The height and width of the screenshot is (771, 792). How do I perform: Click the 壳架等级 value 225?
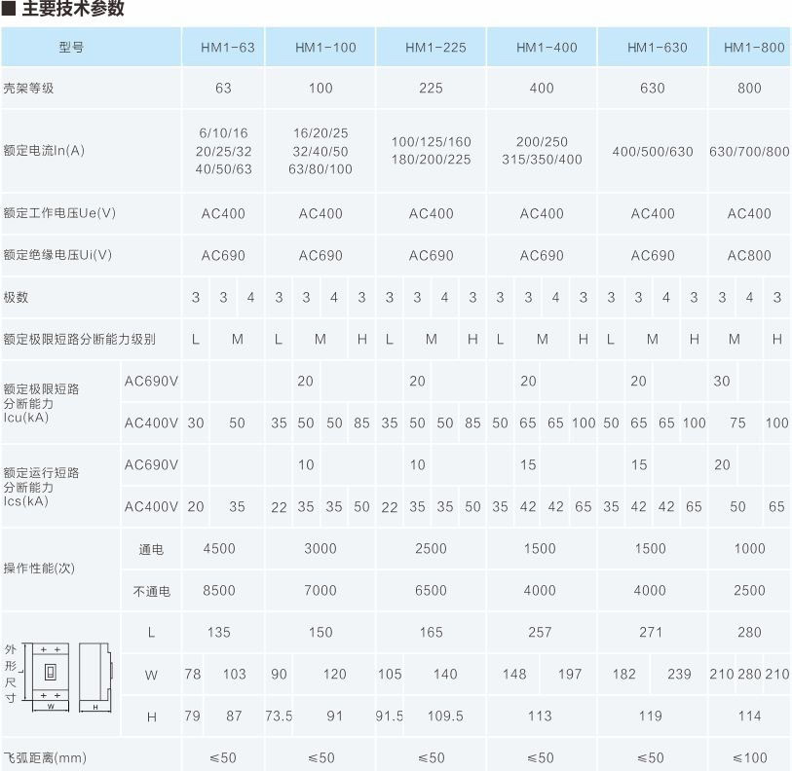coord(431,88)
